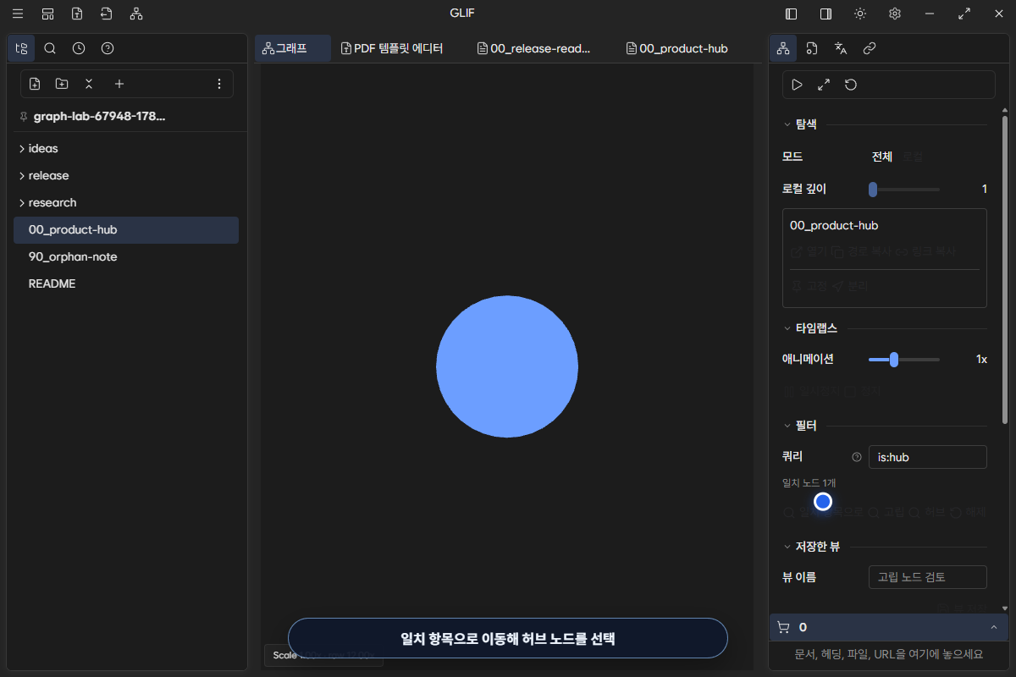Select 로컬 mode option
The width and height of the screenshot is (1016, 677).
913,157
